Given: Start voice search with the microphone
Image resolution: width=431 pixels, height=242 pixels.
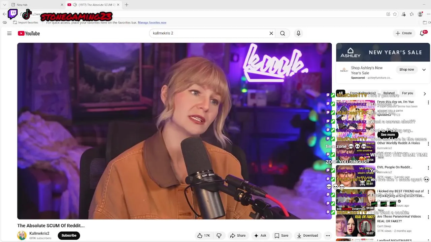Looking at the screenshot, I should point(298,33).
